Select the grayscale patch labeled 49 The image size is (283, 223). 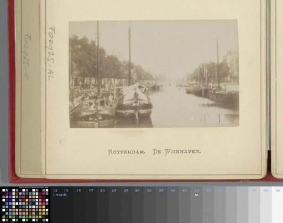[196, 205]
